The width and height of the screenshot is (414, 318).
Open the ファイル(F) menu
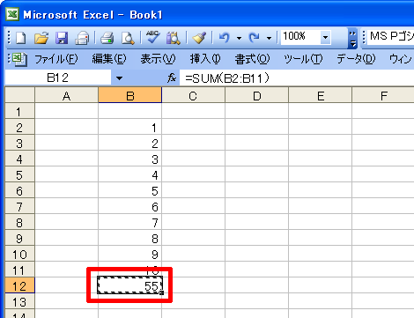[x=56, y=59]
